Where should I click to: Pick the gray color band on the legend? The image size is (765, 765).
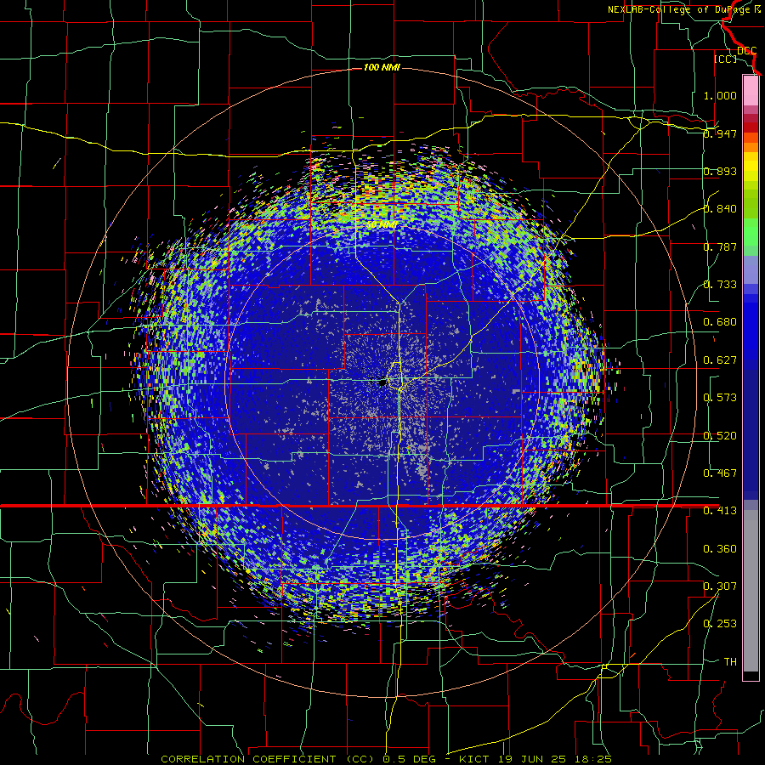[751, 591]
